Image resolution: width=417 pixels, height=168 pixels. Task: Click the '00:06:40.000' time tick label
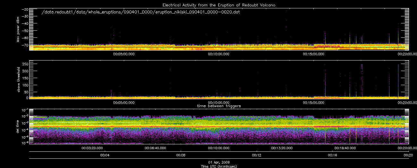point(155,148)
